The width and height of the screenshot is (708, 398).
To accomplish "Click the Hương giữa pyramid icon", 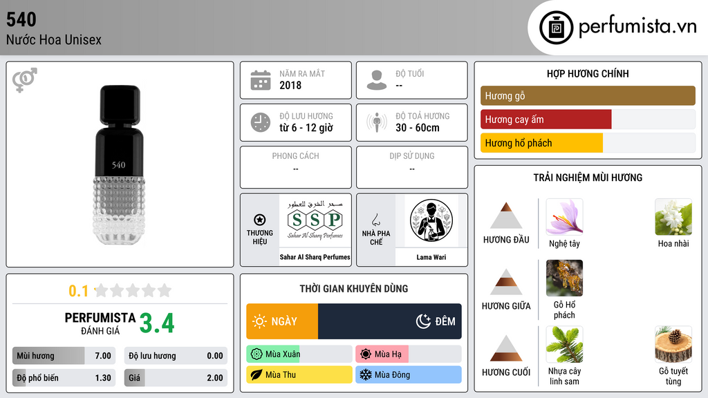I will point(506,282).
